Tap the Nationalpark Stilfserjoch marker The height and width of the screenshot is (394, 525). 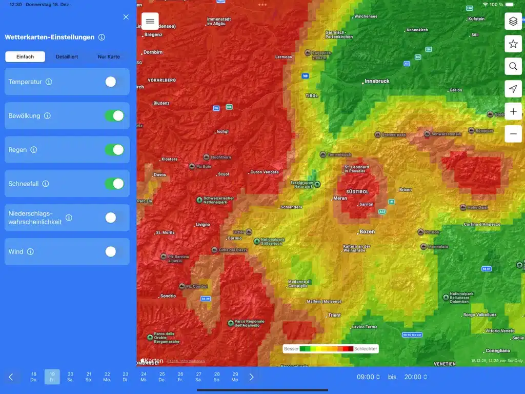tap(257, 241)
